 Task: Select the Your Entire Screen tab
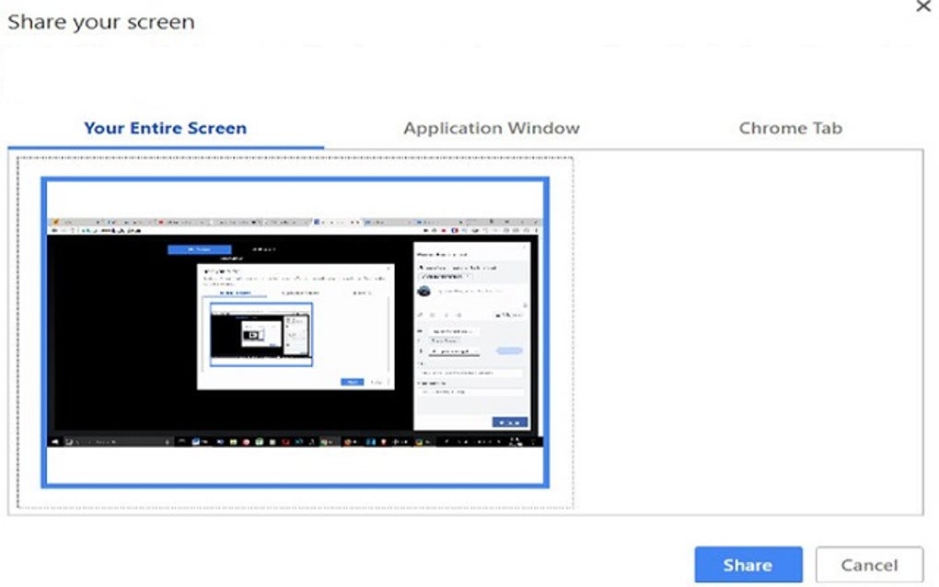(165, 128)
